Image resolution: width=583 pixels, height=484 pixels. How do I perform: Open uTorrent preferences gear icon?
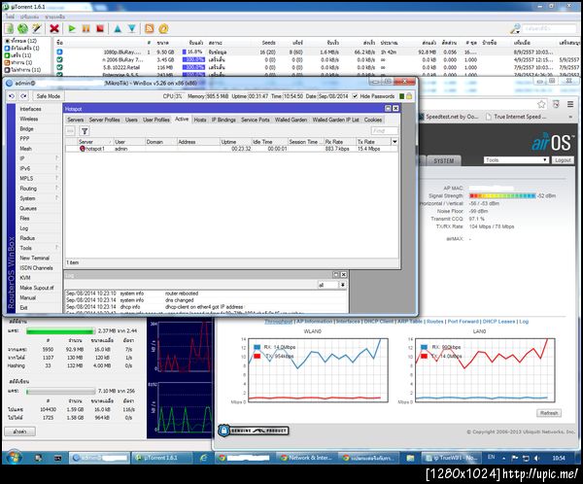click(x=163, y=28)
